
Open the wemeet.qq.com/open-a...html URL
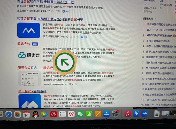[x=58, y=84]
